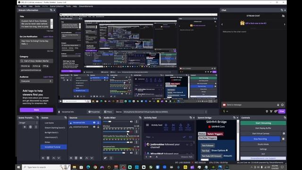Open transition properties three-dot menu
Image resolution: width=302 pixels, height=170 pixels.
(x=36, y=127)
